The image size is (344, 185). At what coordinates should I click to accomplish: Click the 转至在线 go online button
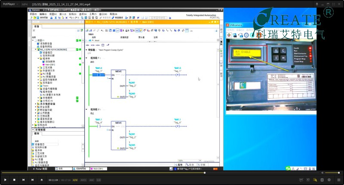[105, 18]
